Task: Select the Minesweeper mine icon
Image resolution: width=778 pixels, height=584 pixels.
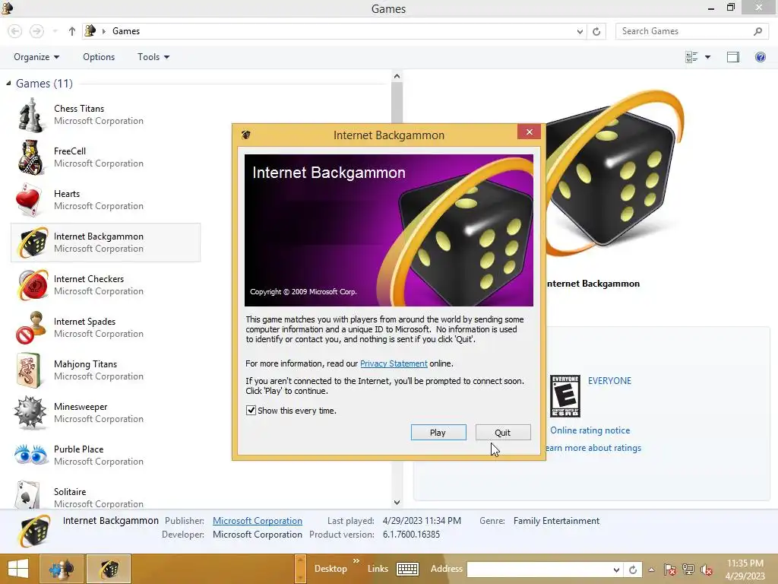Action: pyautogui.click(x=30, y=413)
